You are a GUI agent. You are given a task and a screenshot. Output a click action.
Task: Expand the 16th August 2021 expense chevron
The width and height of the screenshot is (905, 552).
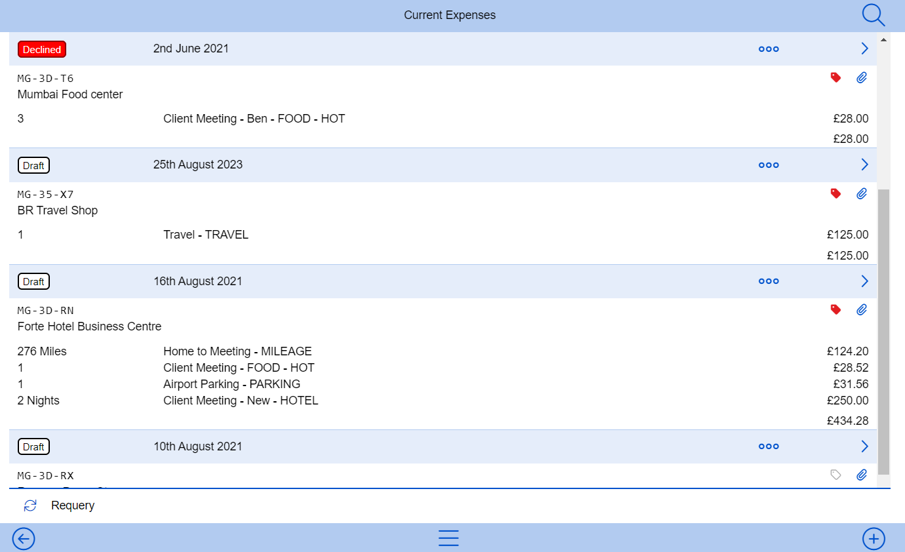click(864, 281)
